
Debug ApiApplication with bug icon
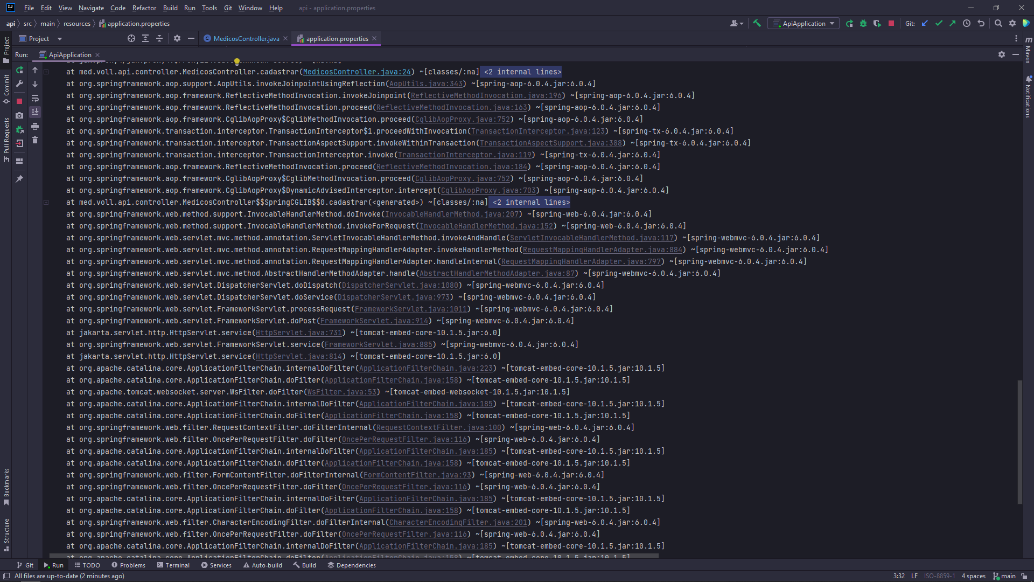(863, 23)
